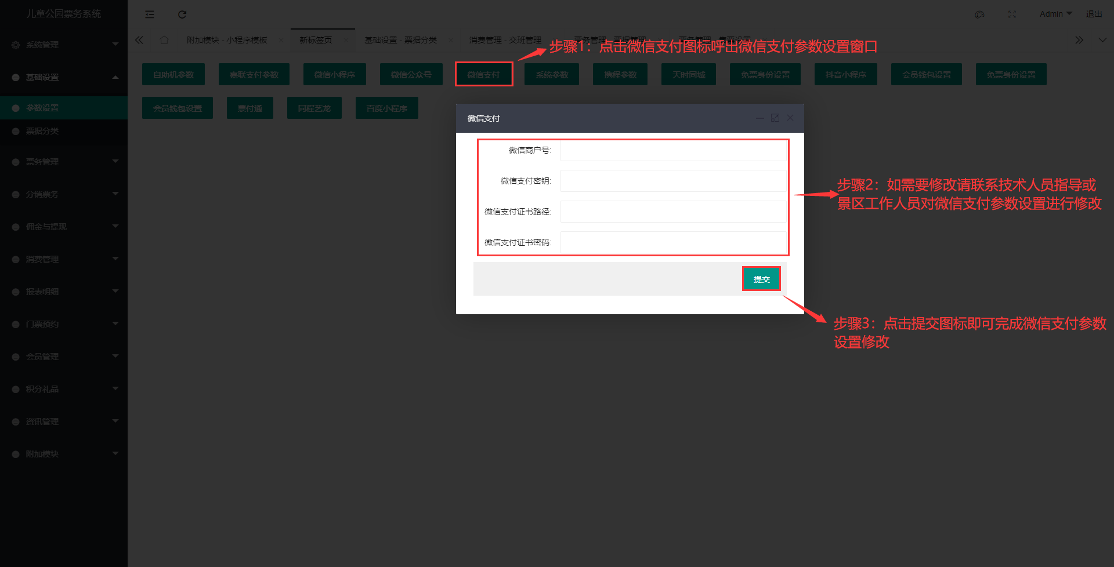Expand the 分销票务 sidebar menu

[64, 194]
